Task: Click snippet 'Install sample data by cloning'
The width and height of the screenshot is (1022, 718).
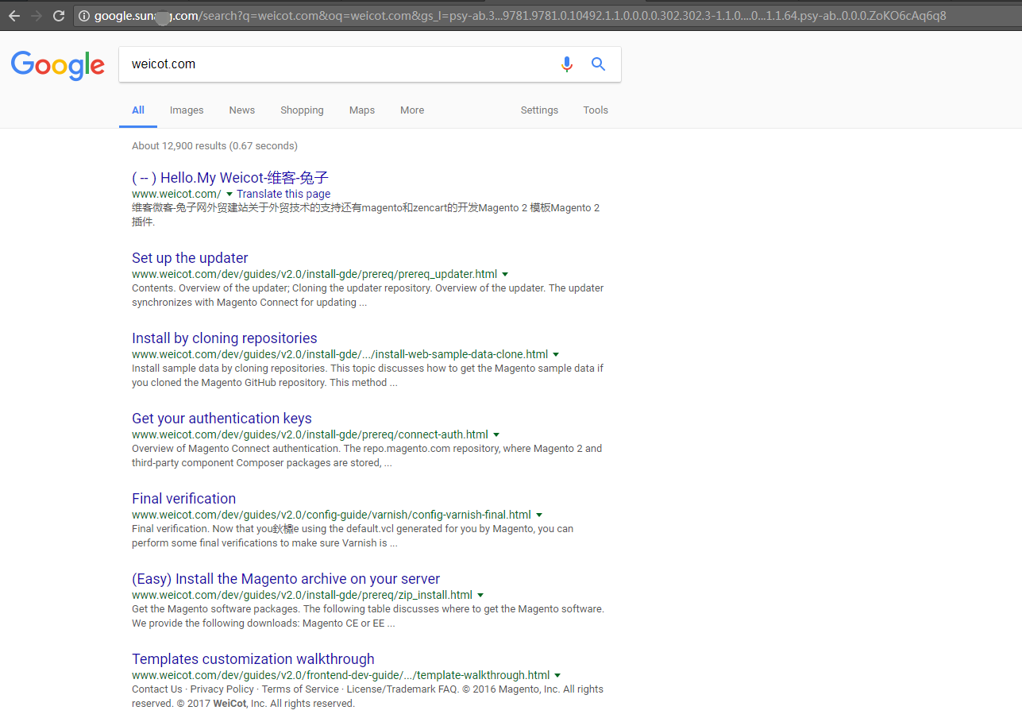Action: coord(368,376)
